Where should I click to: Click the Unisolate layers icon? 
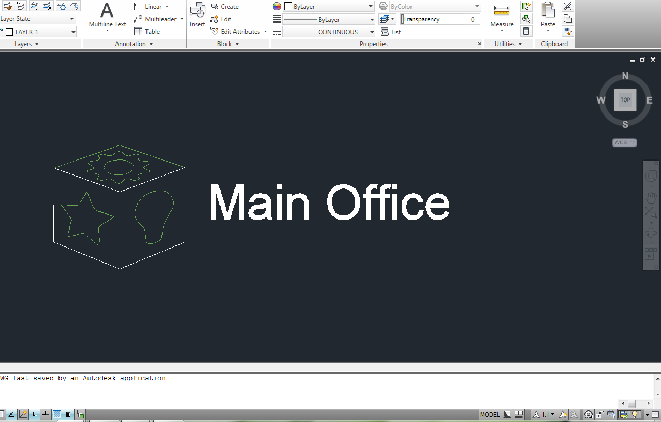pyautogui.click(x=48, y=6)
